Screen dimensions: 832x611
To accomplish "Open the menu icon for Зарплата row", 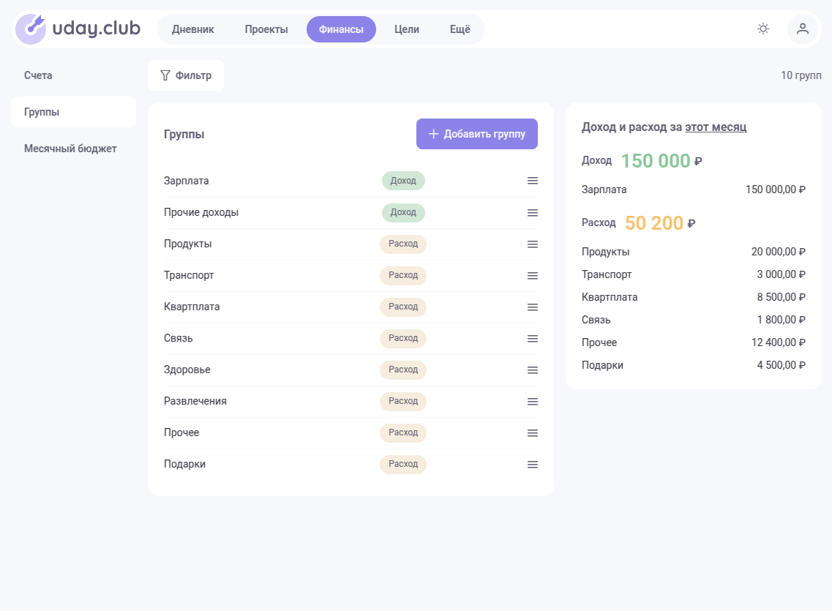I will pos(533,181).
